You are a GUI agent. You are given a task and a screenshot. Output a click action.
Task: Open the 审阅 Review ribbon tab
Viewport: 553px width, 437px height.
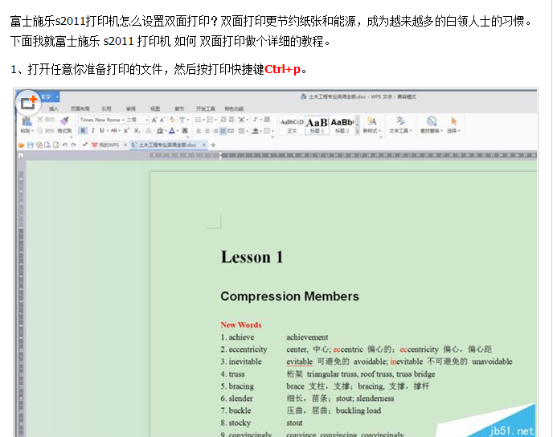pyautogui.click(x=131, y=108)
